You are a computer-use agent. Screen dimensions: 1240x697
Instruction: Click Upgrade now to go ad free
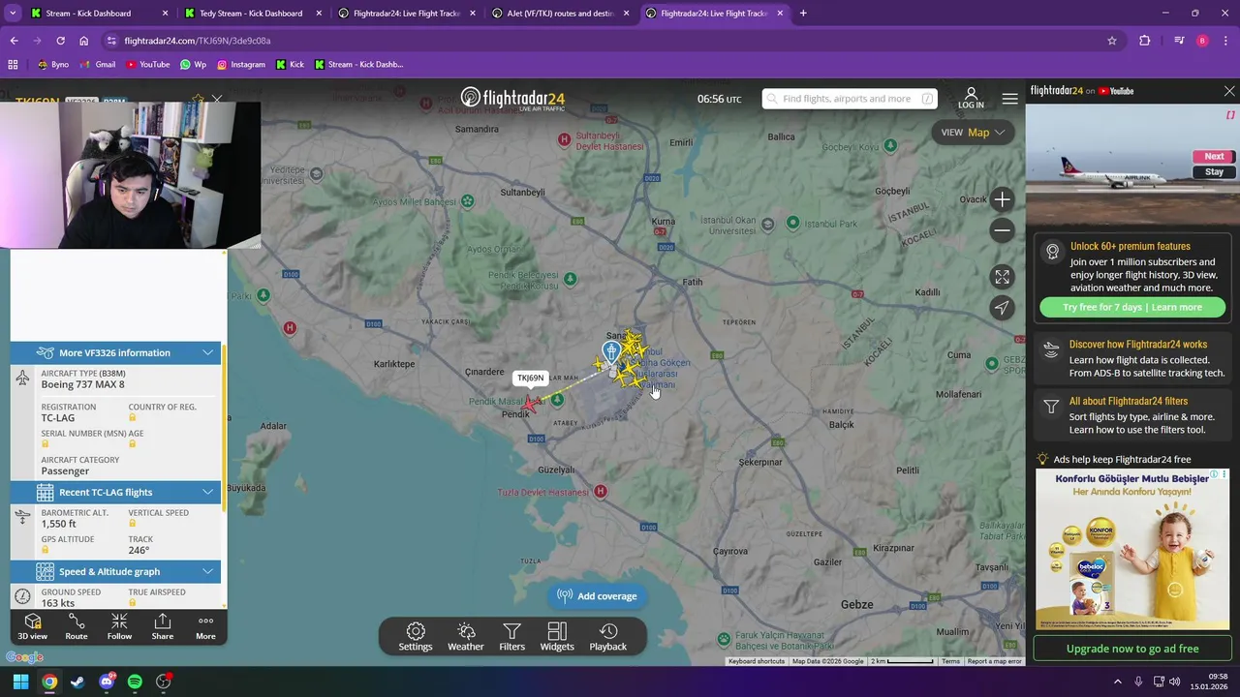click(1131, 649)
